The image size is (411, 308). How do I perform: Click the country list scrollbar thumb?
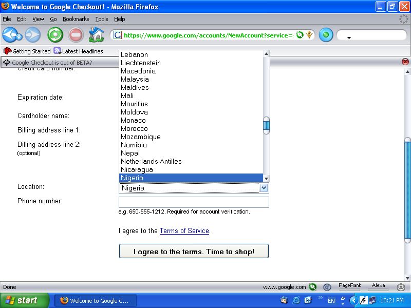pyautogui.click(x=266, y=125)
